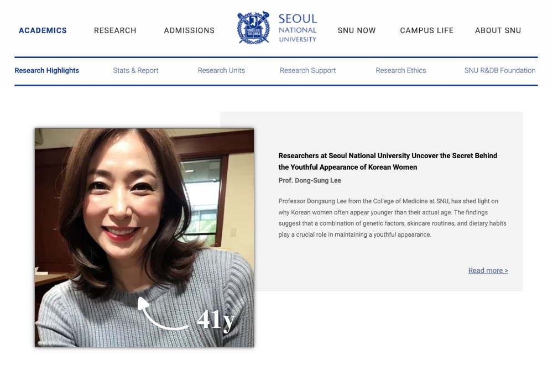View the Research Ethics tab

coord(401,71)
